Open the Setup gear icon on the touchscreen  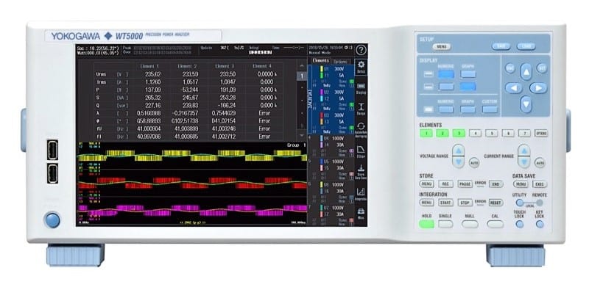pyautogui.click(x=361, y=67)
